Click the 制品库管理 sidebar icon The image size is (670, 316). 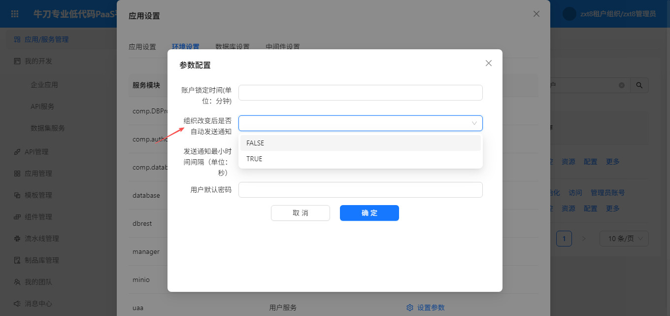(x=17, y=260)
